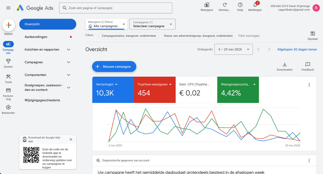Click the Filters label
Image resolution: width=323 pixels, height=174 pixels.
[x=89, y=35]
